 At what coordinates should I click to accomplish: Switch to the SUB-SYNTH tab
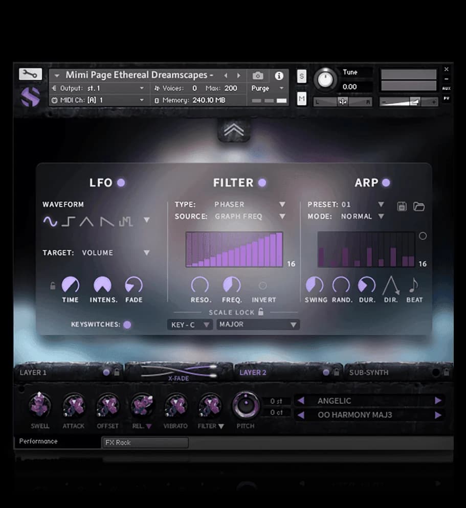368,373
